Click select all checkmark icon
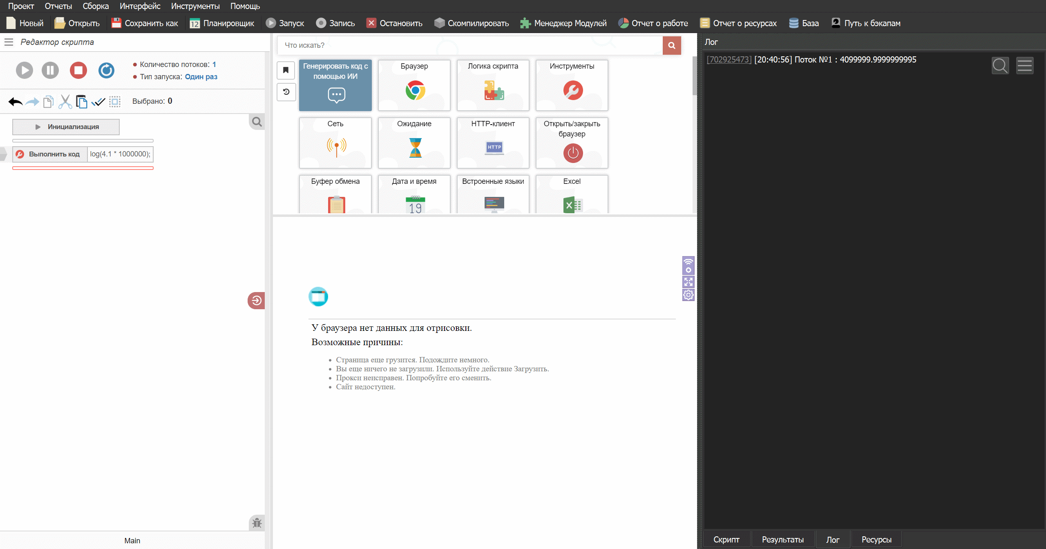The width and height of the screenshot is (1046, 549). pyautogui.click(x=98, y=101)
